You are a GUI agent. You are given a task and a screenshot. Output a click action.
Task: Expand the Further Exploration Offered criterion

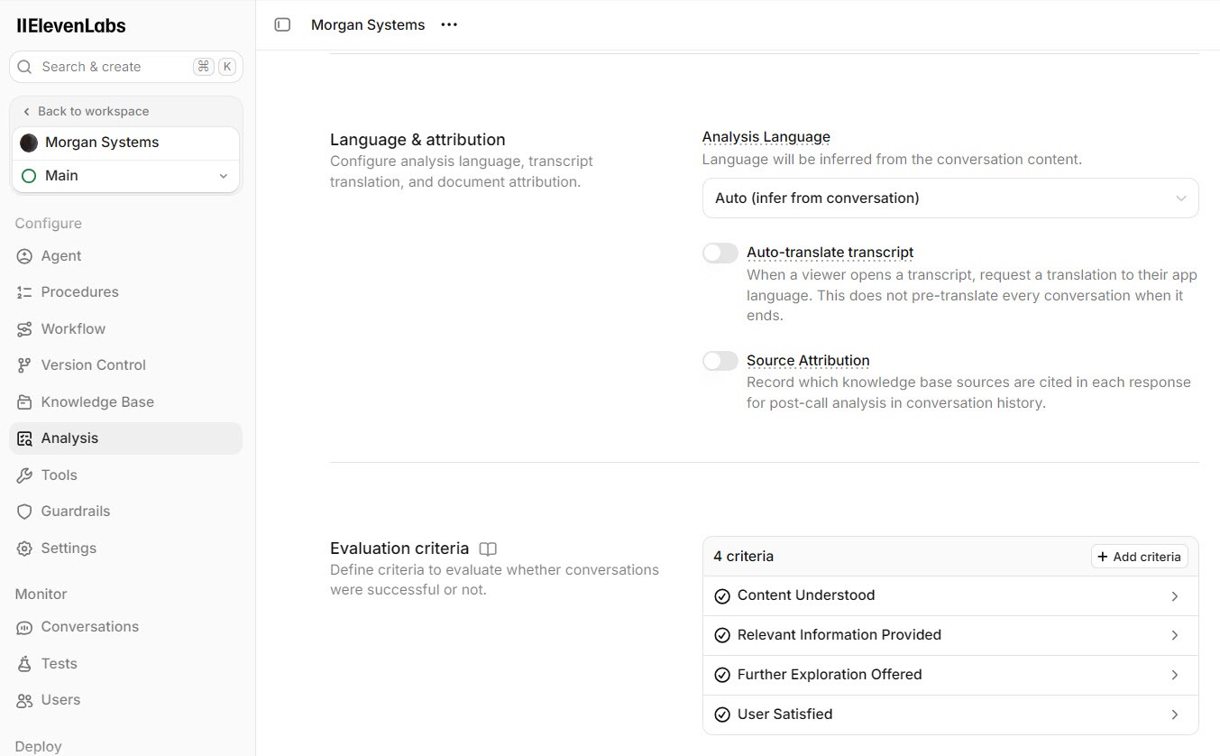tap(950, 675)
